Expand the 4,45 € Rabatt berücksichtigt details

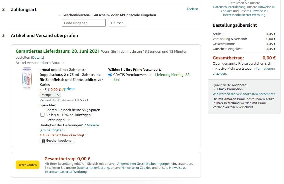click(63, 135)
